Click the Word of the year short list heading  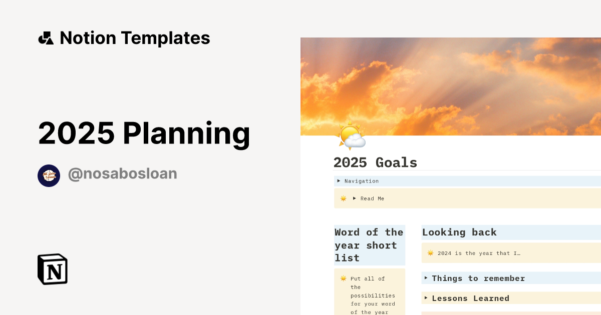click(369, 245)
